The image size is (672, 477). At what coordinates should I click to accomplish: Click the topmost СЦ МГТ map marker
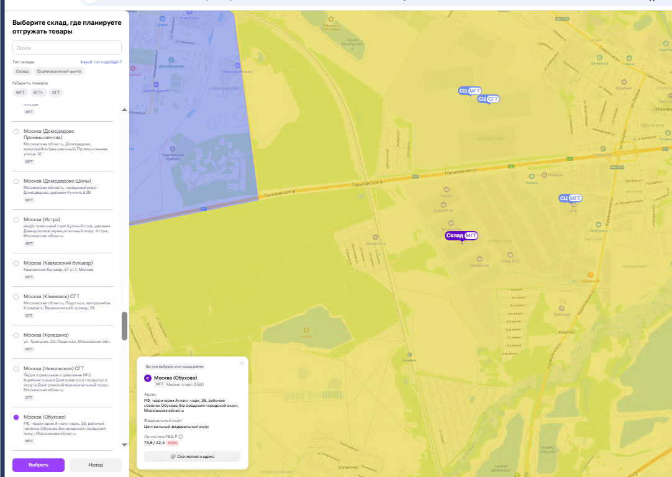click(x=470, y=91)
